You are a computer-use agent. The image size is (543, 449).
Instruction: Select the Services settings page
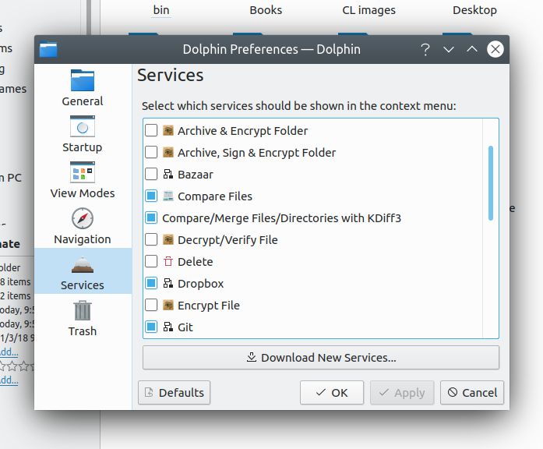(83, 271)
